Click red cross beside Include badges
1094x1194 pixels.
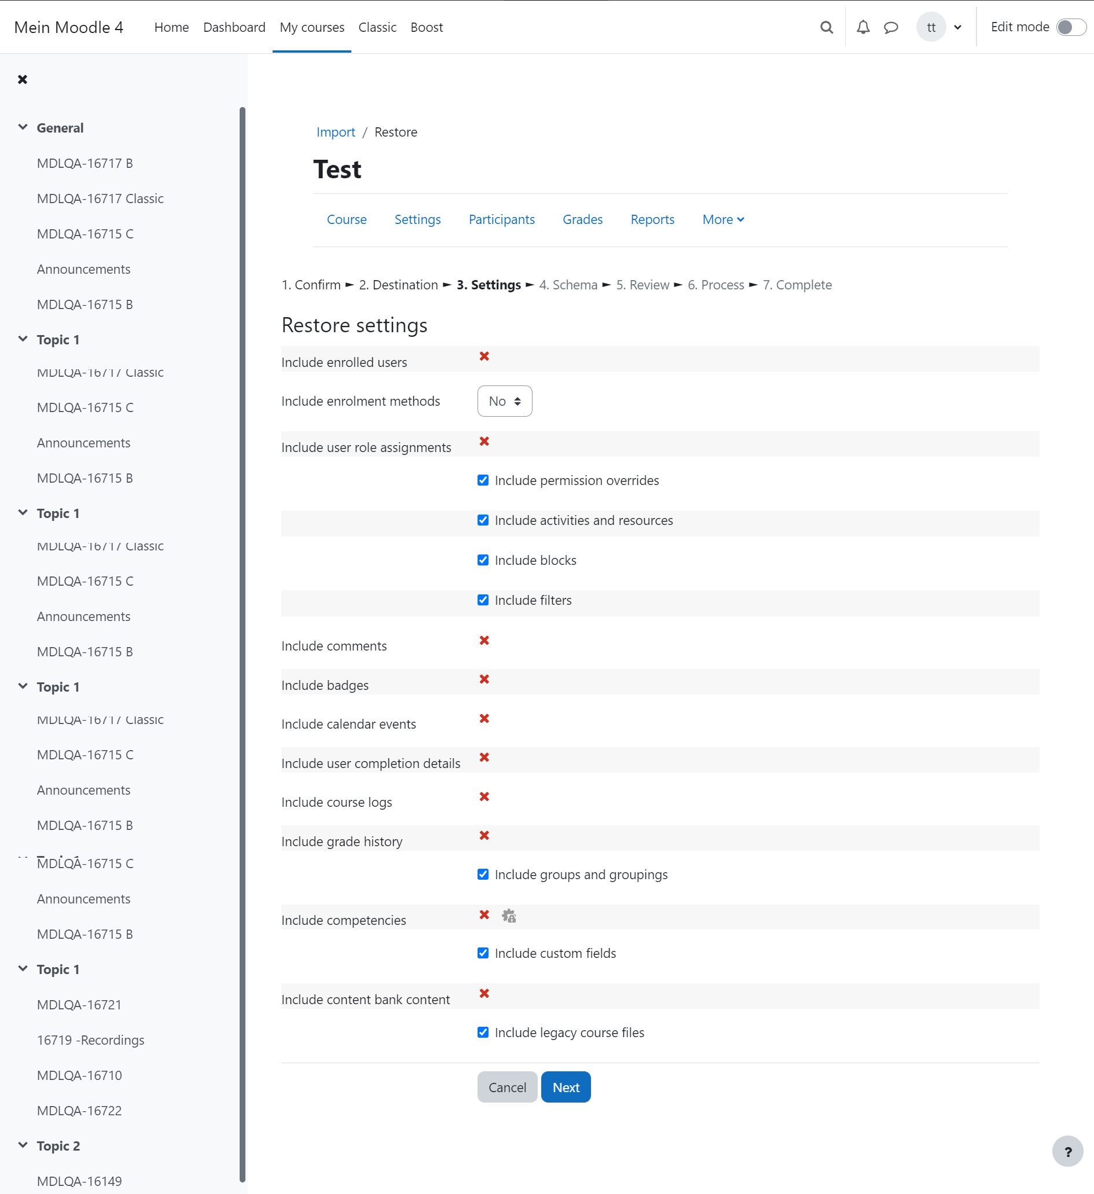click(484, 679)
